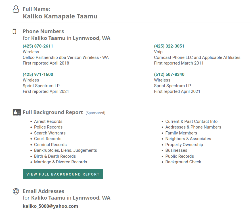Image resolution: width=251 pixels, height=216 pixels.
Task: Click the Police Records list item
Action: 48,127
